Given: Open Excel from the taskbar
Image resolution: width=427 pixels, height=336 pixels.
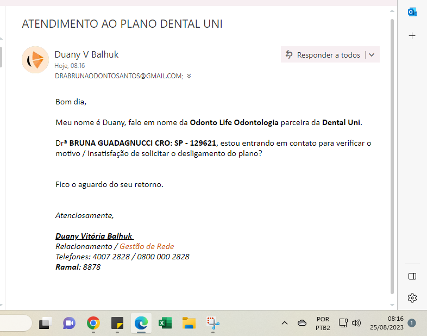Looking at the screenshot, I should click(165, 323).
